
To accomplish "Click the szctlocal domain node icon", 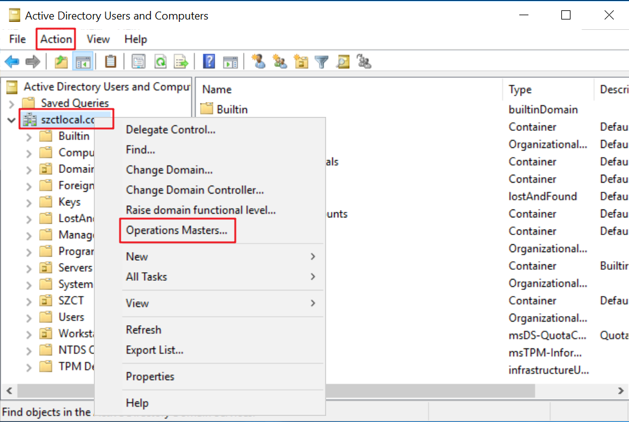I will pyautogui.click(x=30, y=119).
